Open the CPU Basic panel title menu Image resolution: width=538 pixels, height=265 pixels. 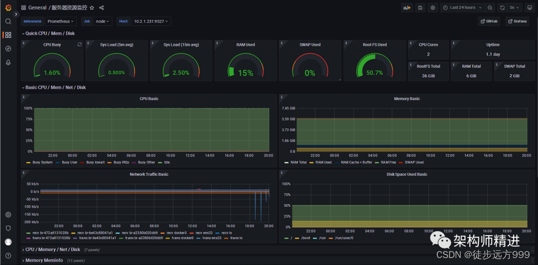click(149, 99)
